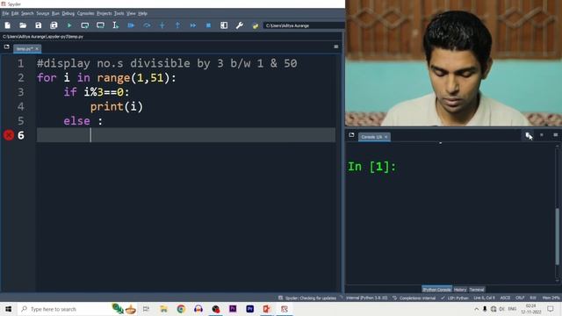
Task: Run cell and advance icon
Action: pos(100,25)
